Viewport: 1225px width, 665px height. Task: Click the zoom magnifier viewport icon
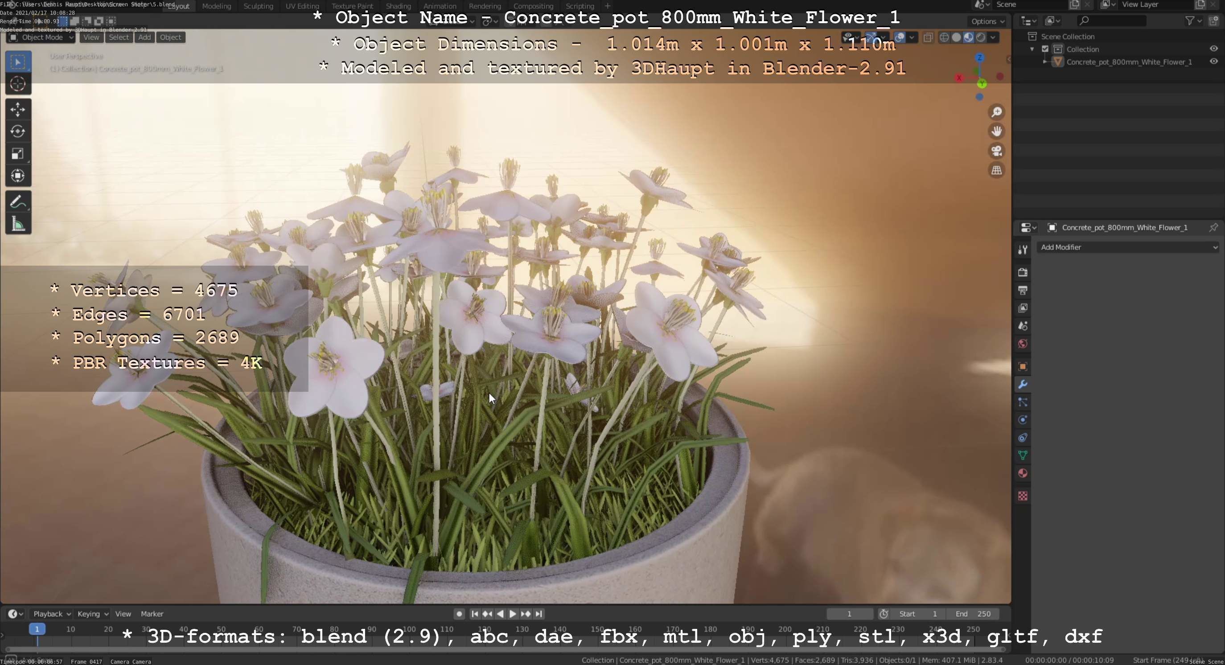click(x=996, y=112)
